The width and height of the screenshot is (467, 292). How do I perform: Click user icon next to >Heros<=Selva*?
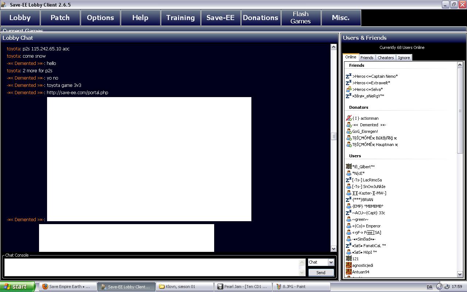coord(348,89)
